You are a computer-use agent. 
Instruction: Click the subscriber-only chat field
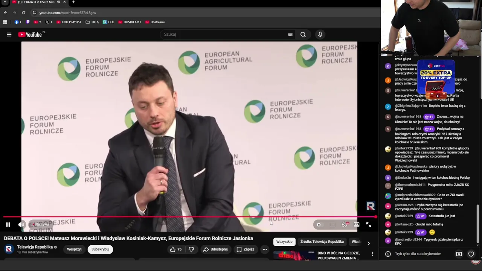418,254
